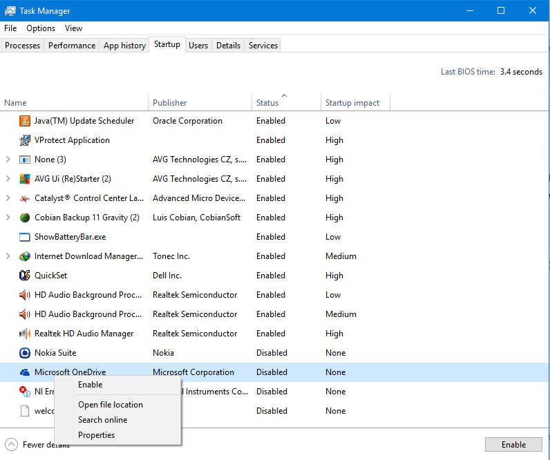Expand the Catalyst Control Center group

coord(8,198)
